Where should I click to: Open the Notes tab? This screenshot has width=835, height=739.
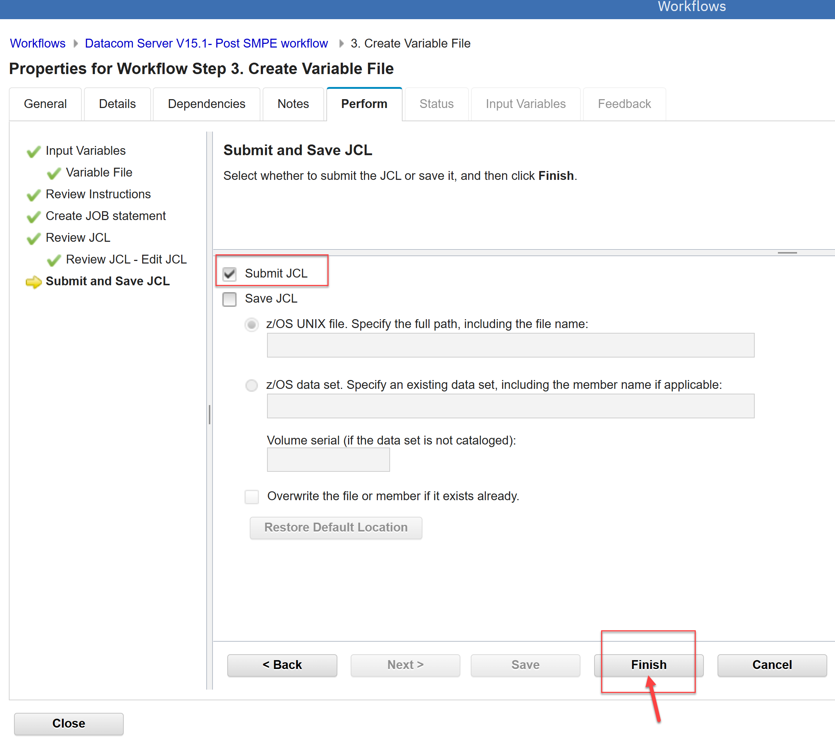293,104
